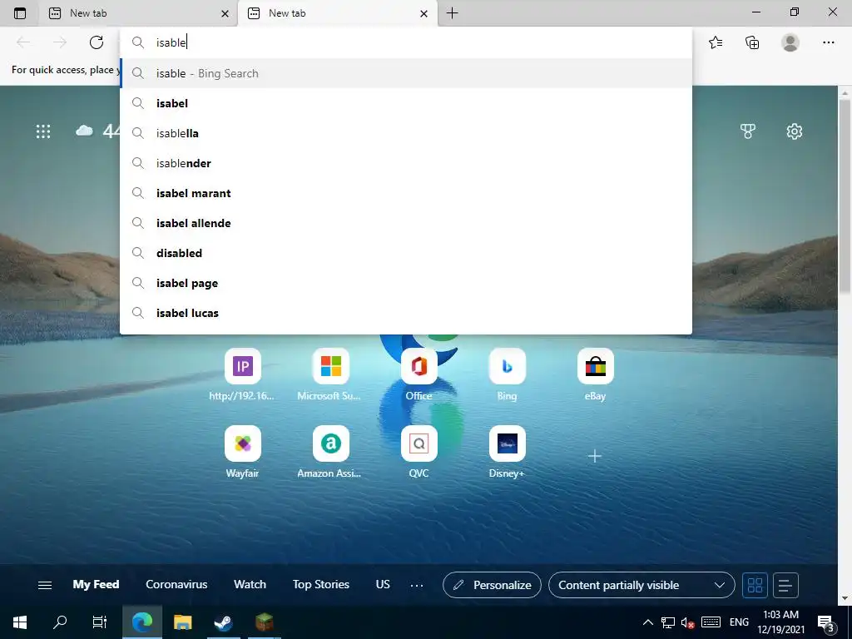Image resolution: width=852 pixels, height=639 pixels.
Task: Open the feed hamburger menu
Action: click(45, 585)
